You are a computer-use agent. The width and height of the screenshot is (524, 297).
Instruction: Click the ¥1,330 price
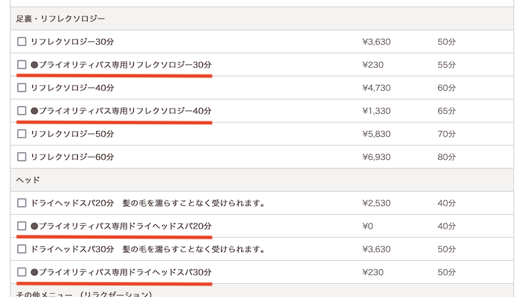376,111
